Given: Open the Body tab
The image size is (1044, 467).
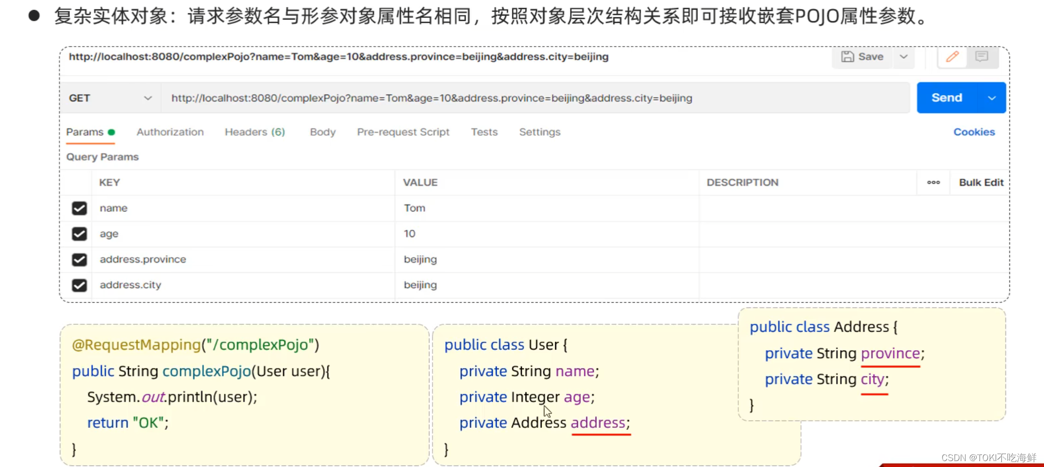Looking at the screenshot, I should tap(323, 132).
